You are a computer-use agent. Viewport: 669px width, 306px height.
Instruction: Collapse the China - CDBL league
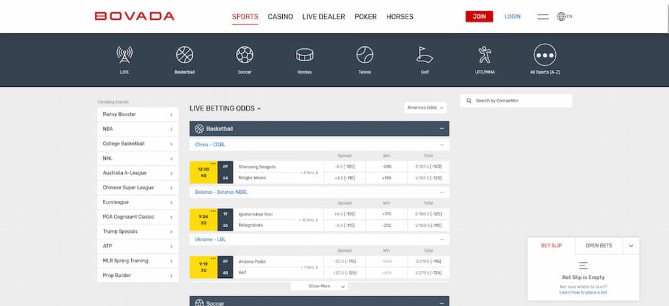[x=442, y=145]
